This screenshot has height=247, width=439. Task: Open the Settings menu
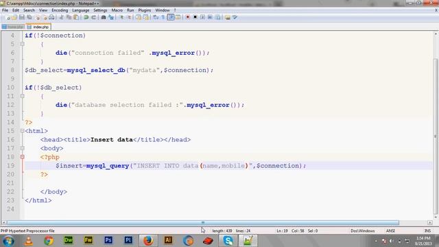(100, 10)
